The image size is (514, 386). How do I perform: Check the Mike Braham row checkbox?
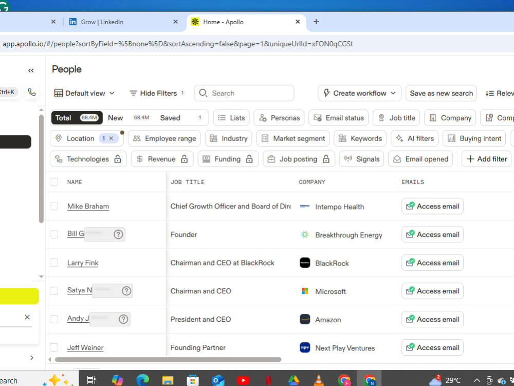click(54, 206)
